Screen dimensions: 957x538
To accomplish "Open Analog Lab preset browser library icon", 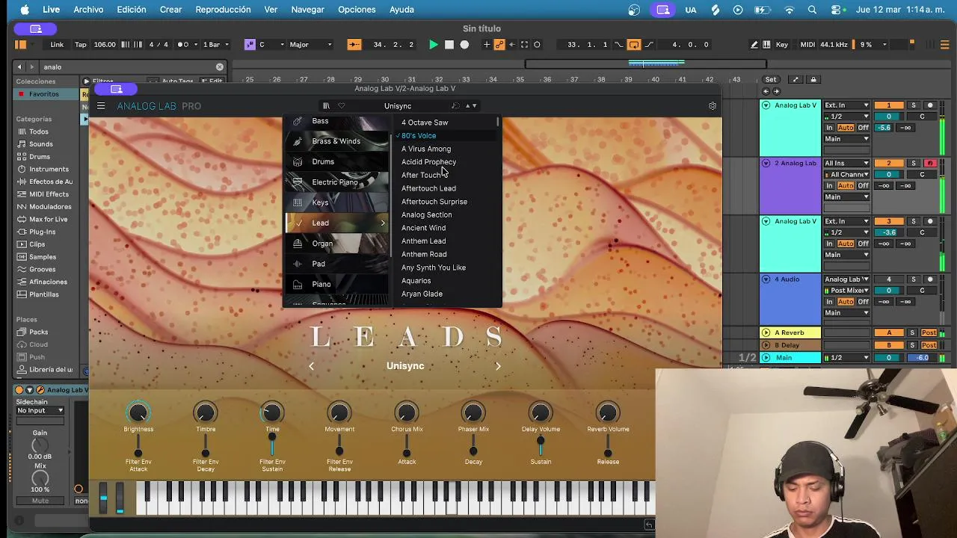I will click(x=326, y=106).
